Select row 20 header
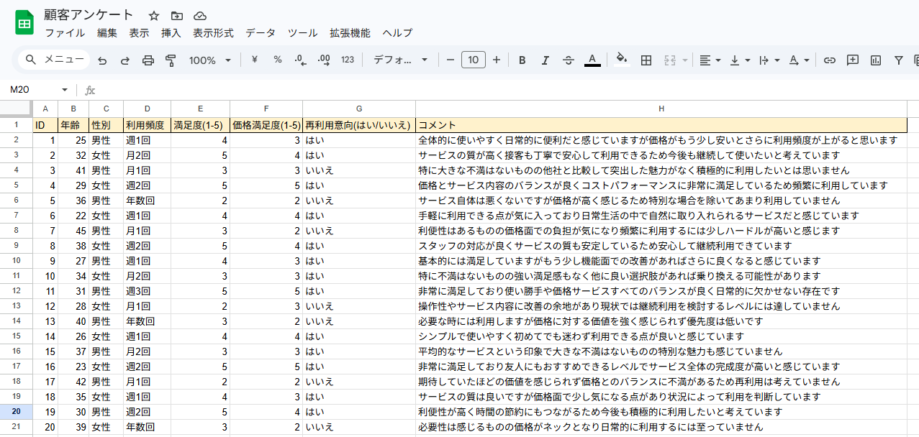 tap(16, 412)
